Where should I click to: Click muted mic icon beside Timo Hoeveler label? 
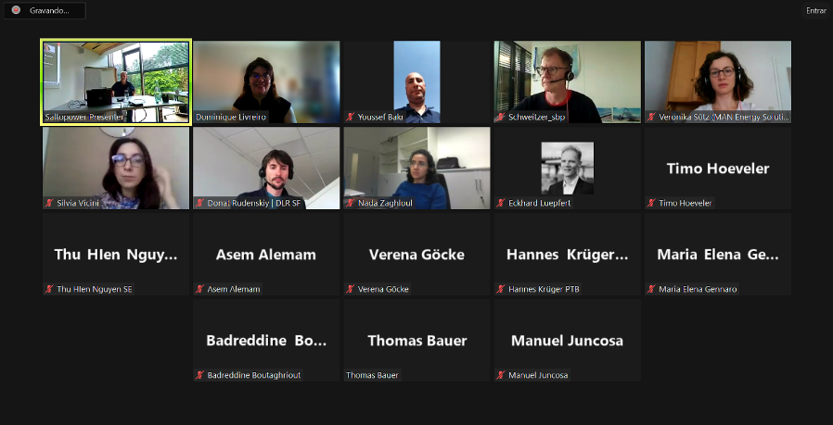651,203
